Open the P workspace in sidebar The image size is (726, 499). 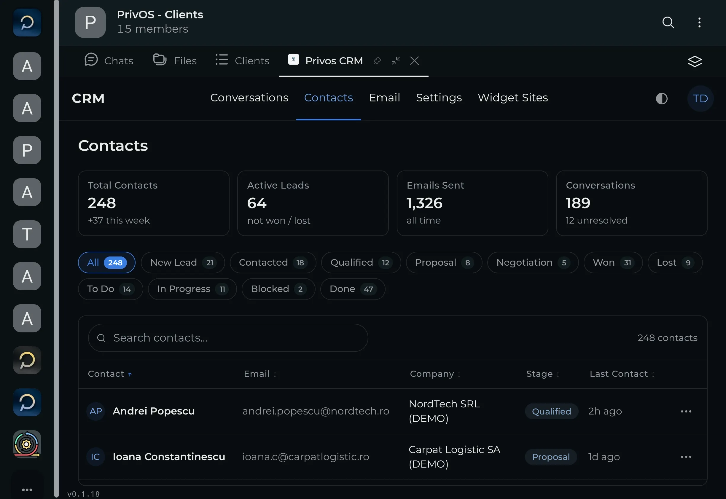pyautogui.click(x=27, y=150)
